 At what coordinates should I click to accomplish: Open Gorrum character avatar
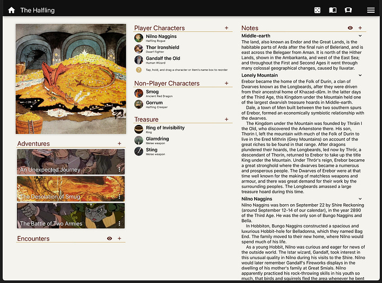(138, 104)
